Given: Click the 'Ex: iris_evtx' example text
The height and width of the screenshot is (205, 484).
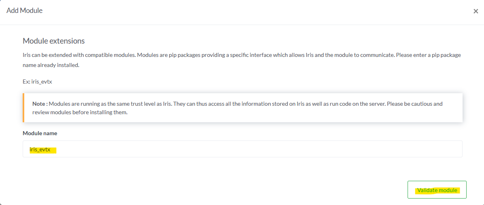Looking at the screenshot, I should pyautogui.click(x=37, y=81).
